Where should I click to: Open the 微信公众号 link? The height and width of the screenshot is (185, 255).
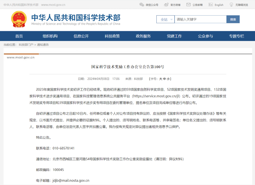(x=152, y=5)
